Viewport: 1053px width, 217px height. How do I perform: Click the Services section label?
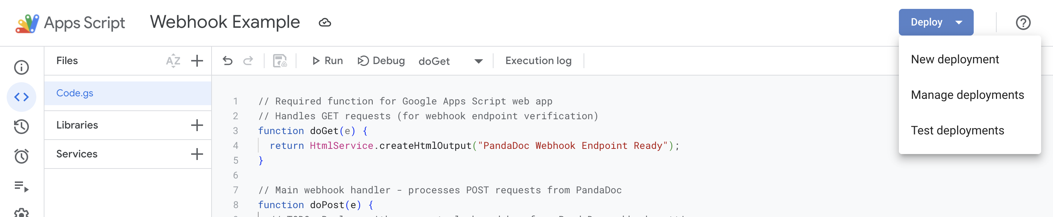tap(77, 154)
